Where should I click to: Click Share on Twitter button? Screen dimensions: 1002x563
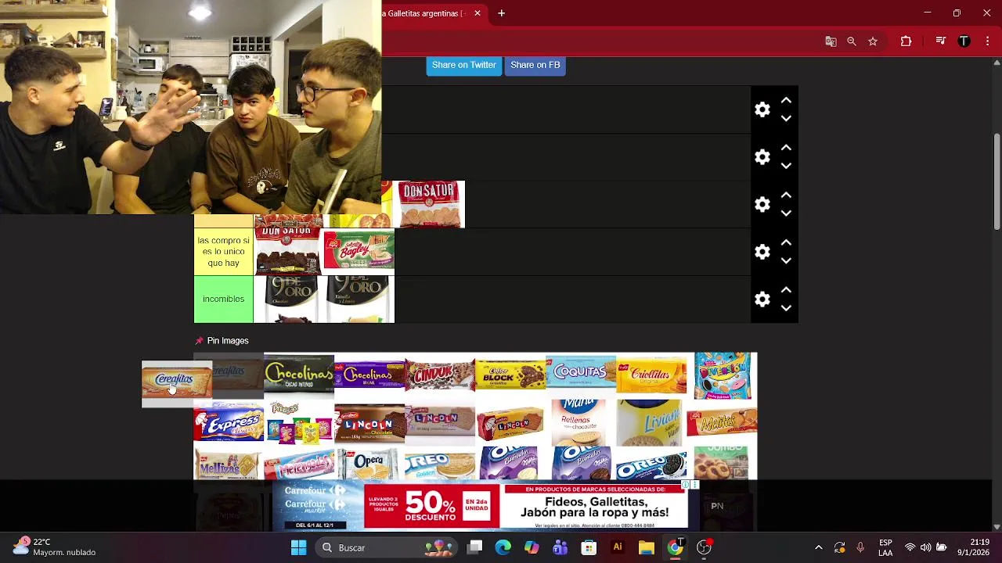coord(464,65)
